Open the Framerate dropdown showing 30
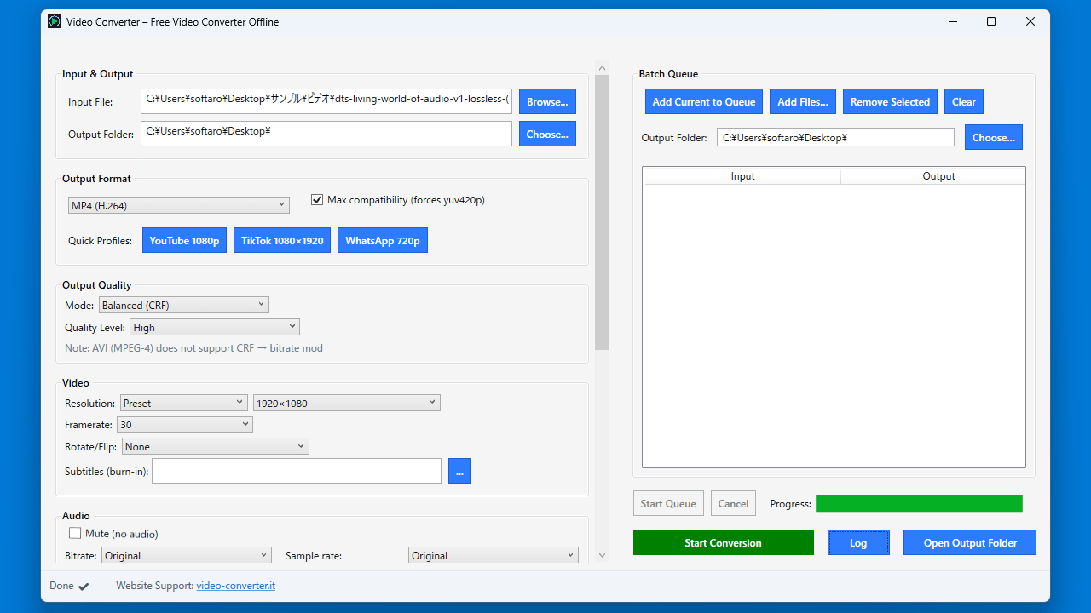This screenshot has width=1091, height=613. click(x=184, y=423)
